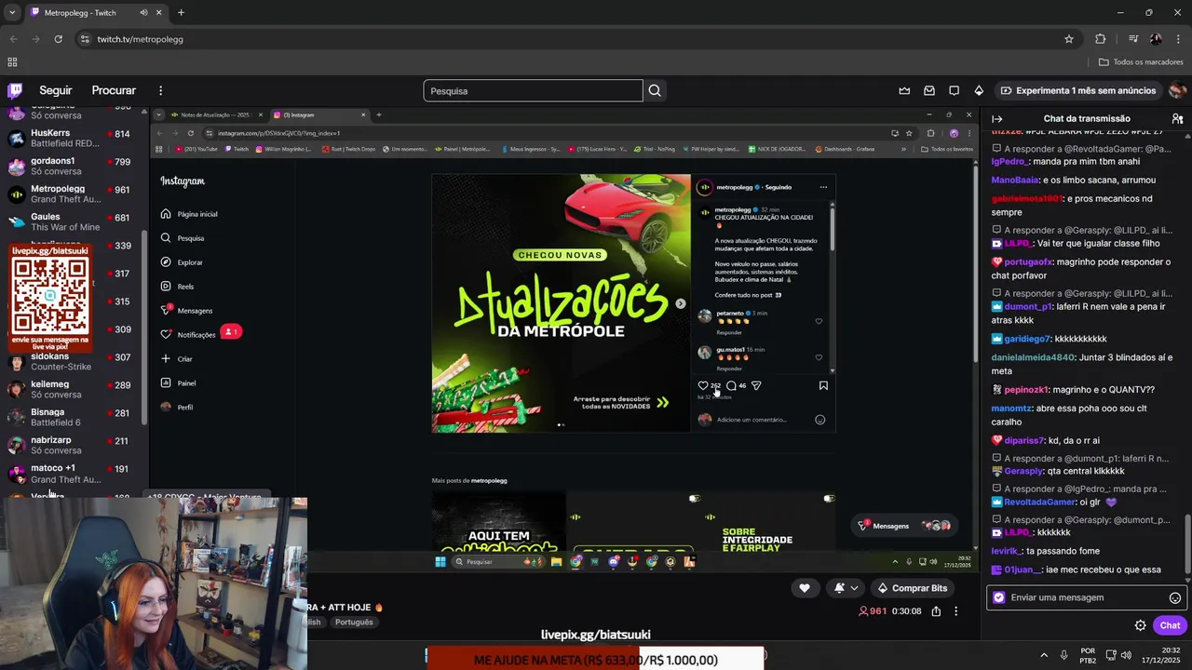
Task: Click the taskbar microphone icon
Action: coord(1064,655)
